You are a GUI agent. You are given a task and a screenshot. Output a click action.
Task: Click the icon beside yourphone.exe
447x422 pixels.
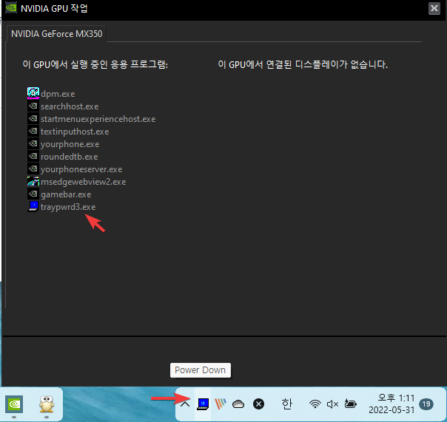tap(33, 143)
